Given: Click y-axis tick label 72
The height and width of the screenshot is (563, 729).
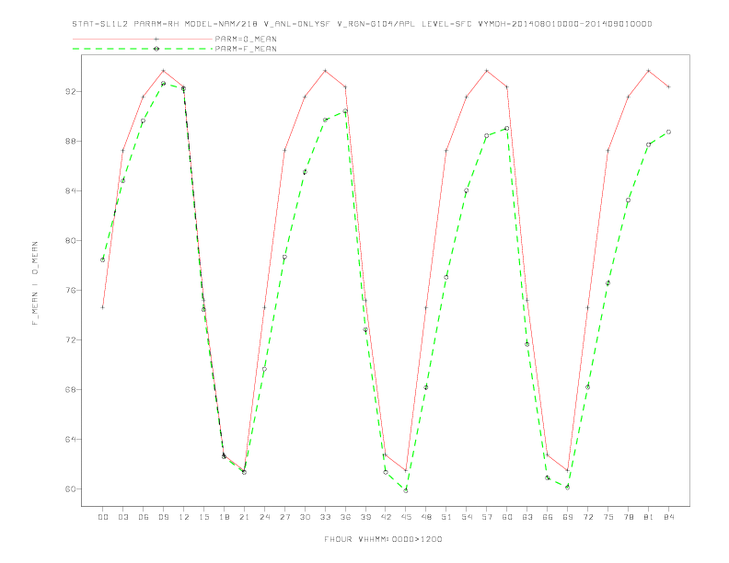Looking at the screenshot, I should click(x=70, y=340).
